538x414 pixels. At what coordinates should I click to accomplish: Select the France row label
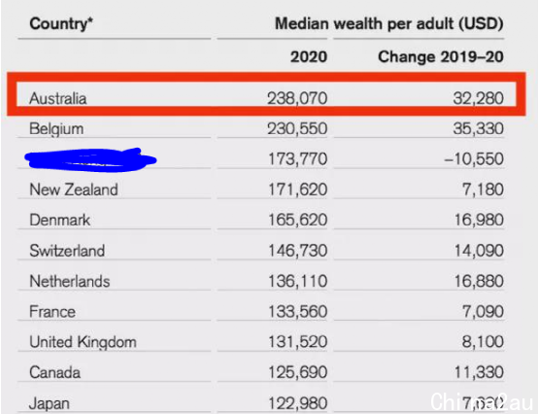point(52,312)
